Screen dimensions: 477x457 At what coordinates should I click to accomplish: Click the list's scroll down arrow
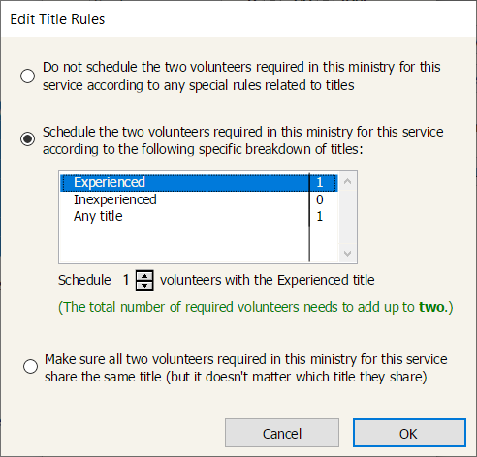point(347,254)
